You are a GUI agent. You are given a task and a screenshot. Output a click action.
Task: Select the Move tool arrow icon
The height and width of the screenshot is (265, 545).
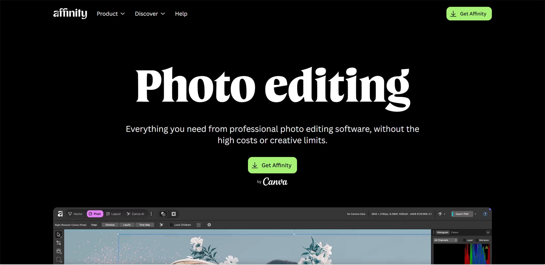(59, 235)
